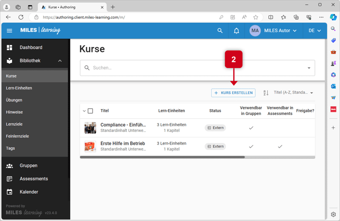
Task: Click the MA user avatar
Action: click(x=255, y=31)
